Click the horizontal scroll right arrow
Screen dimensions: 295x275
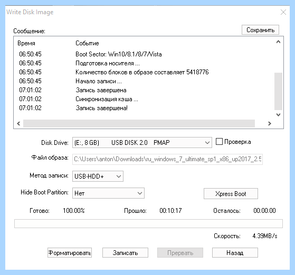[270, 123]
